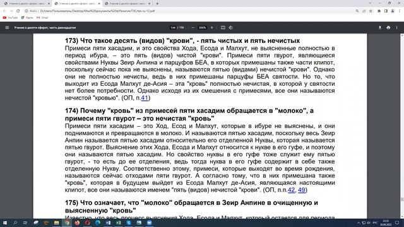Show hidden system tray icons
Viewport: 404px width, 227px height.
359,223
